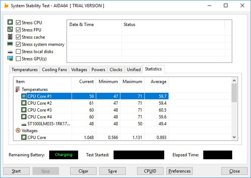Viewport: 251px width, 178px height.
Task: Click the AIDA64 flame icon in title bar
Action: point(6,6)
